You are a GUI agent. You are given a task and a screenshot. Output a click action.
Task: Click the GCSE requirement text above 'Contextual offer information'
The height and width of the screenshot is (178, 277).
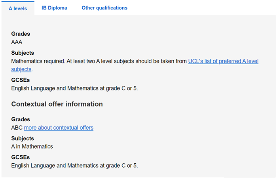pos(74,88)
